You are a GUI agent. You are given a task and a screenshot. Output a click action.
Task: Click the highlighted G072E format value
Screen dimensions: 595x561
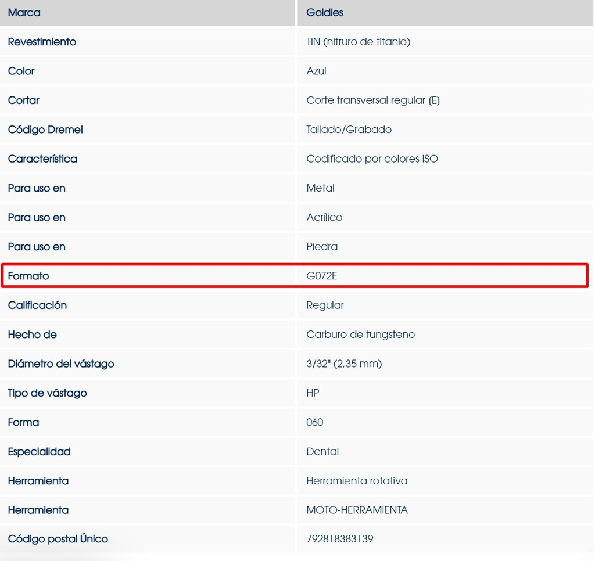(x=321, y=276)
